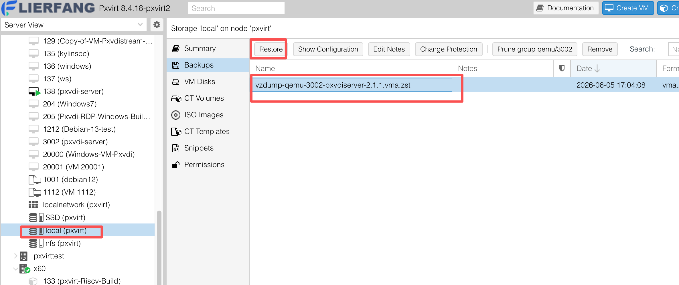Image resolution: width=679 pixels, height=285 pixels.
Task: Go to the CT Templates tab
Action: [x=208, y=132]
